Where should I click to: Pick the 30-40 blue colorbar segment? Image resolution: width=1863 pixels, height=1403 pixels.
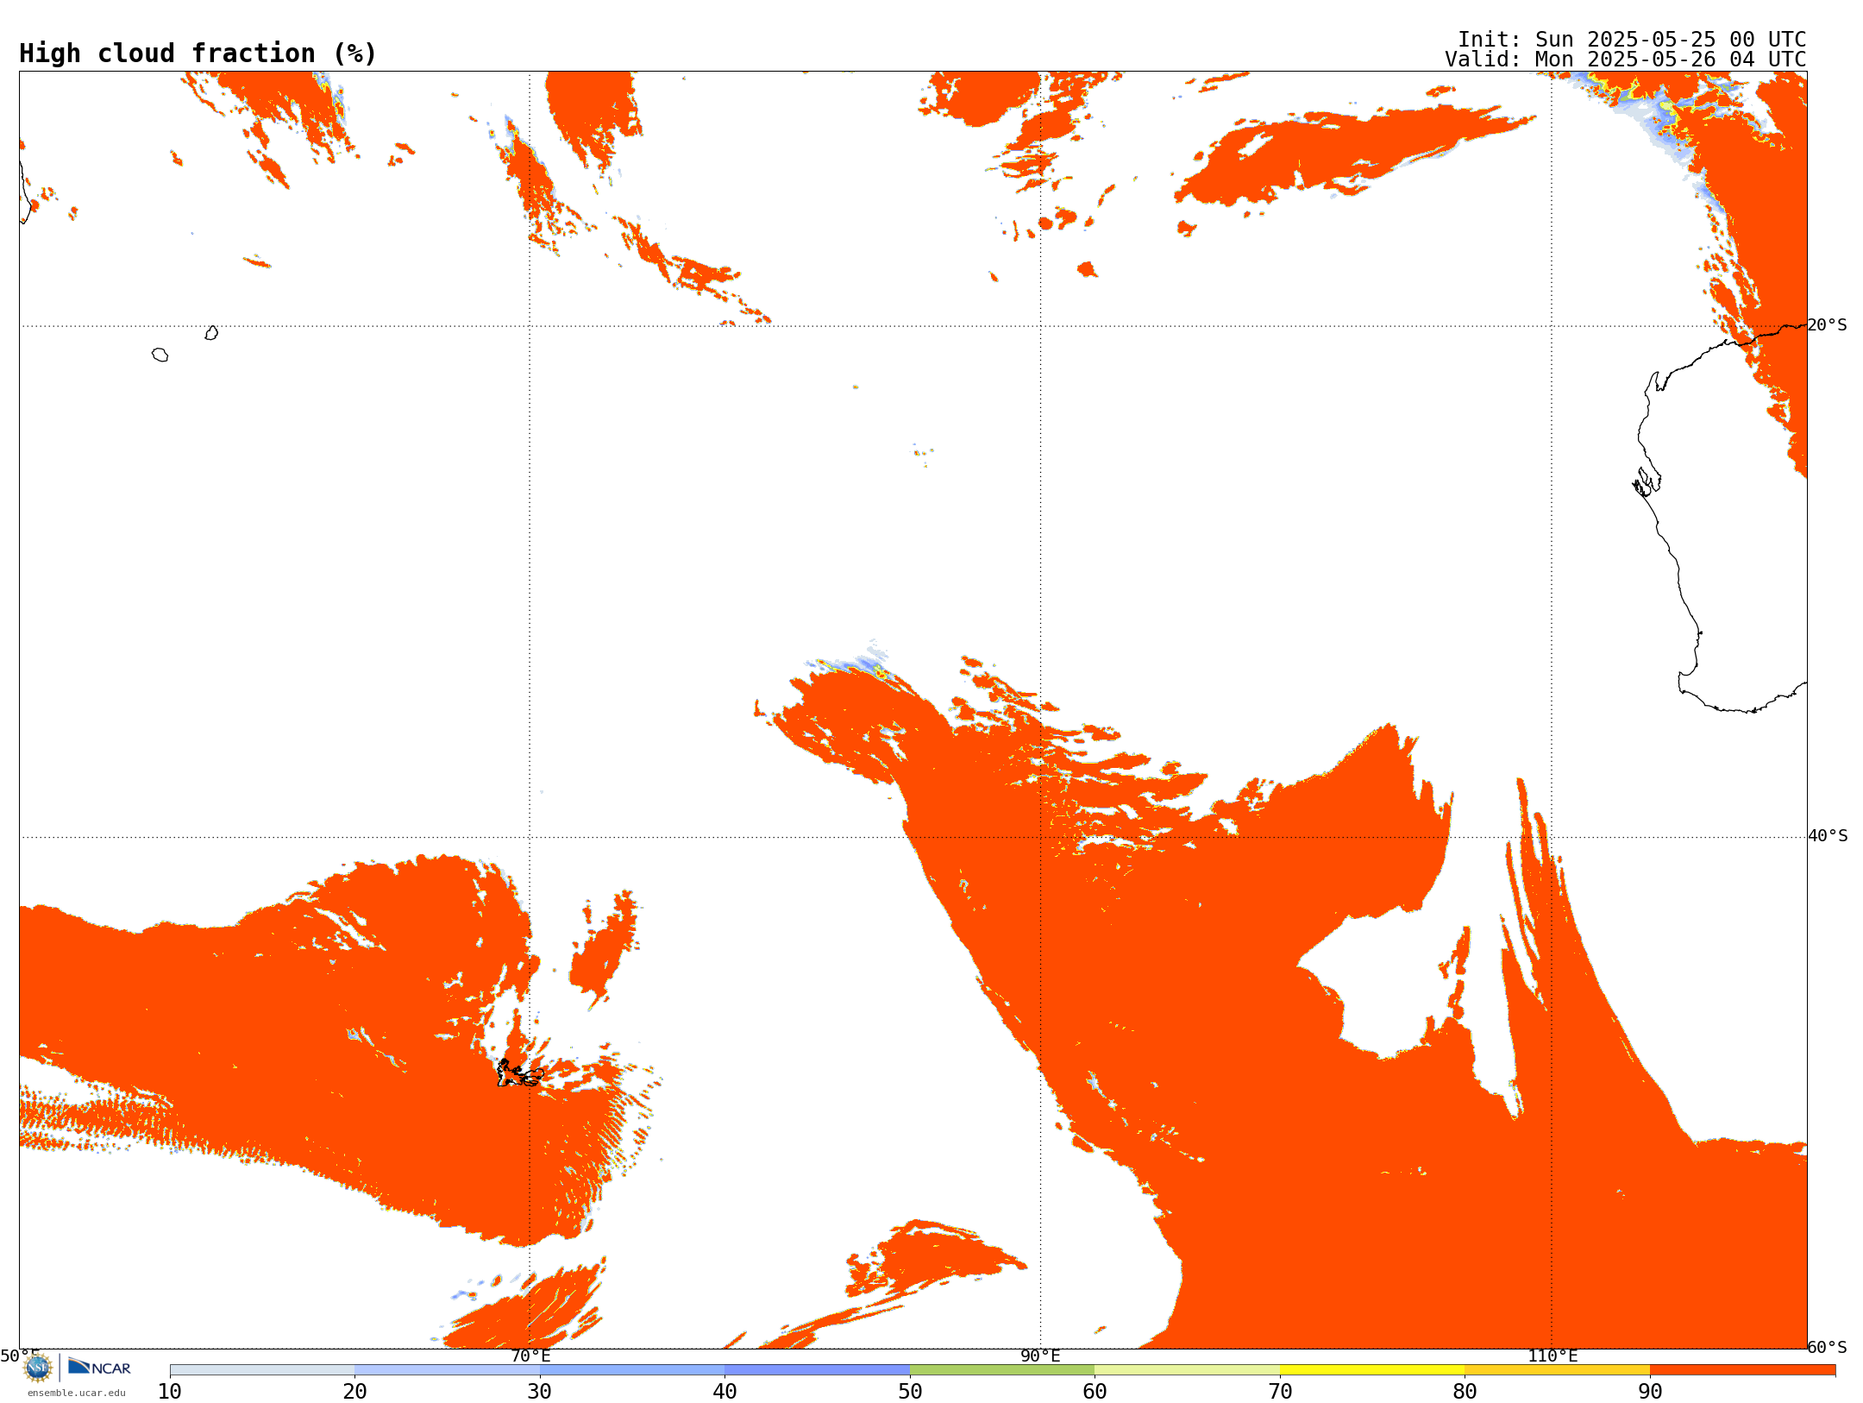pyautogui.click(x=632, y=1370)
